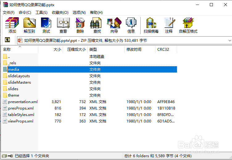The width and height of the screenshot is (232, 160).
Task: Click status text 已经选择 1 个文件夹
Action: point(32,156)
